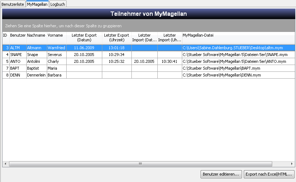Image resolution: width=296 pixels, height=182 pixels.
Task: Sort by Vorname column header
Action: 57,38
